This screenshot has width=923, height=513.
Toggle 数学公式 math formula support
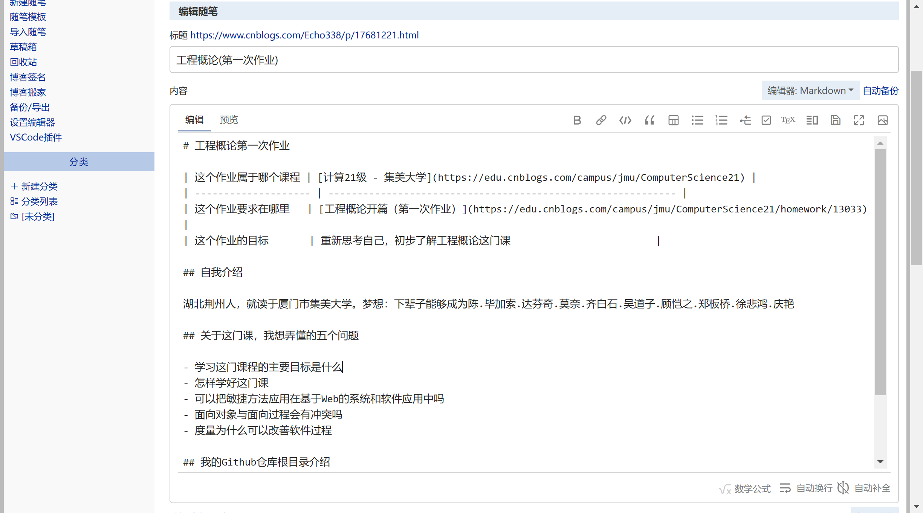(745, 489)
